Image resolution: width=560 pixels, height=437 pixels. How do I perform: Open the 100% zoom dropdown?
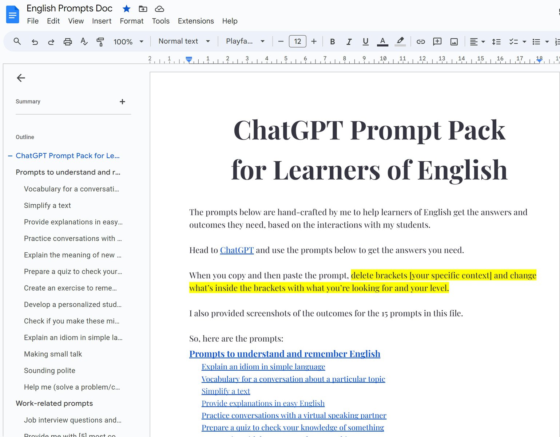[128, 42]
